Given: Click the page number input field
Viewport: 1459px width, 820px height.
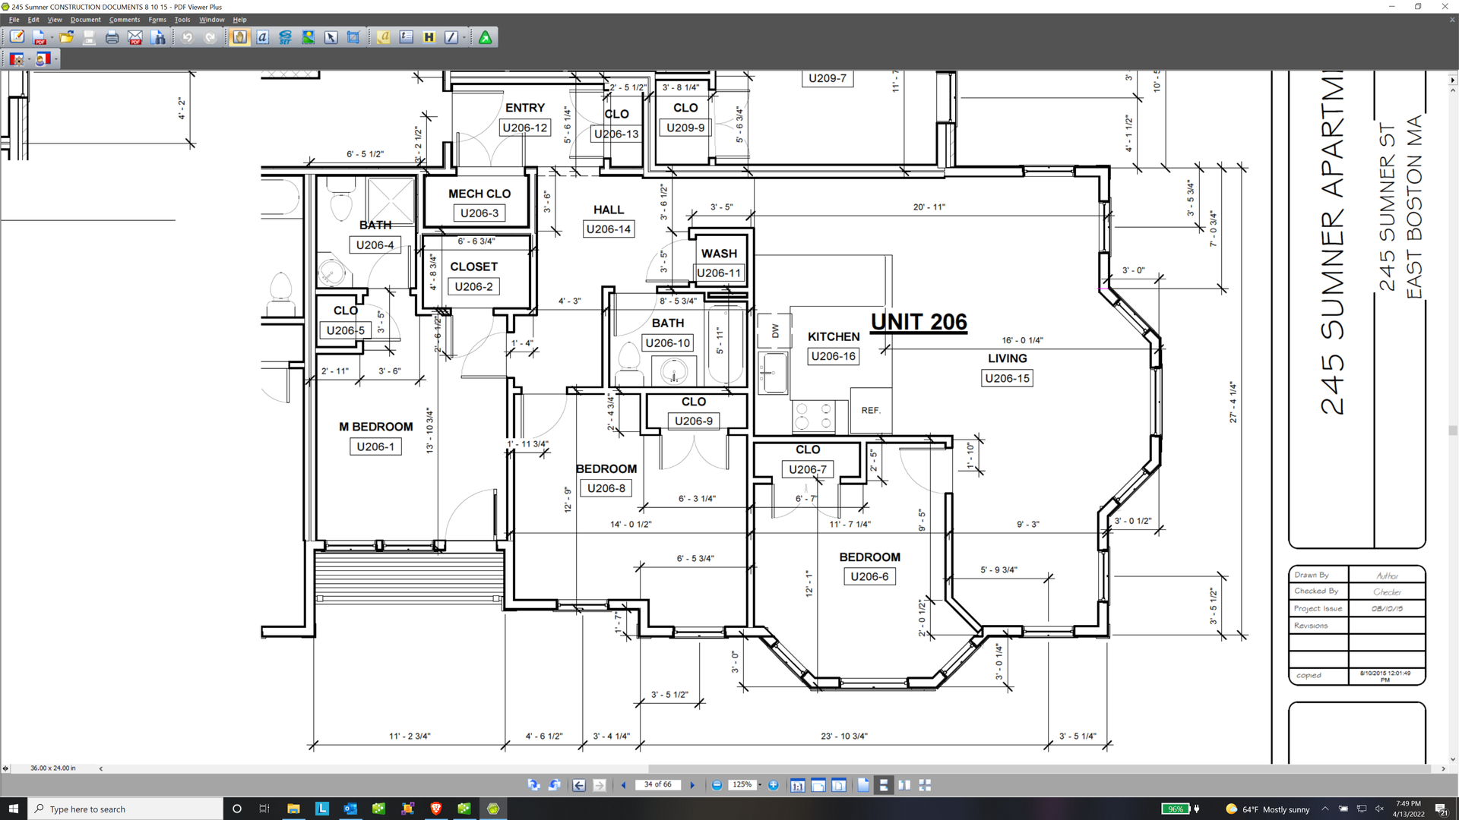Looking at the screenshot, I should [657, 785].
